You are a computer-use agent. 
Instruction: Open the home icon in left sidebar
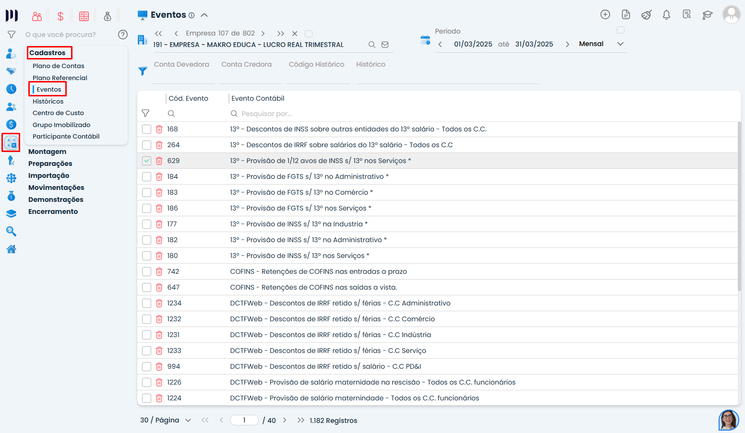tap(12, 249)
